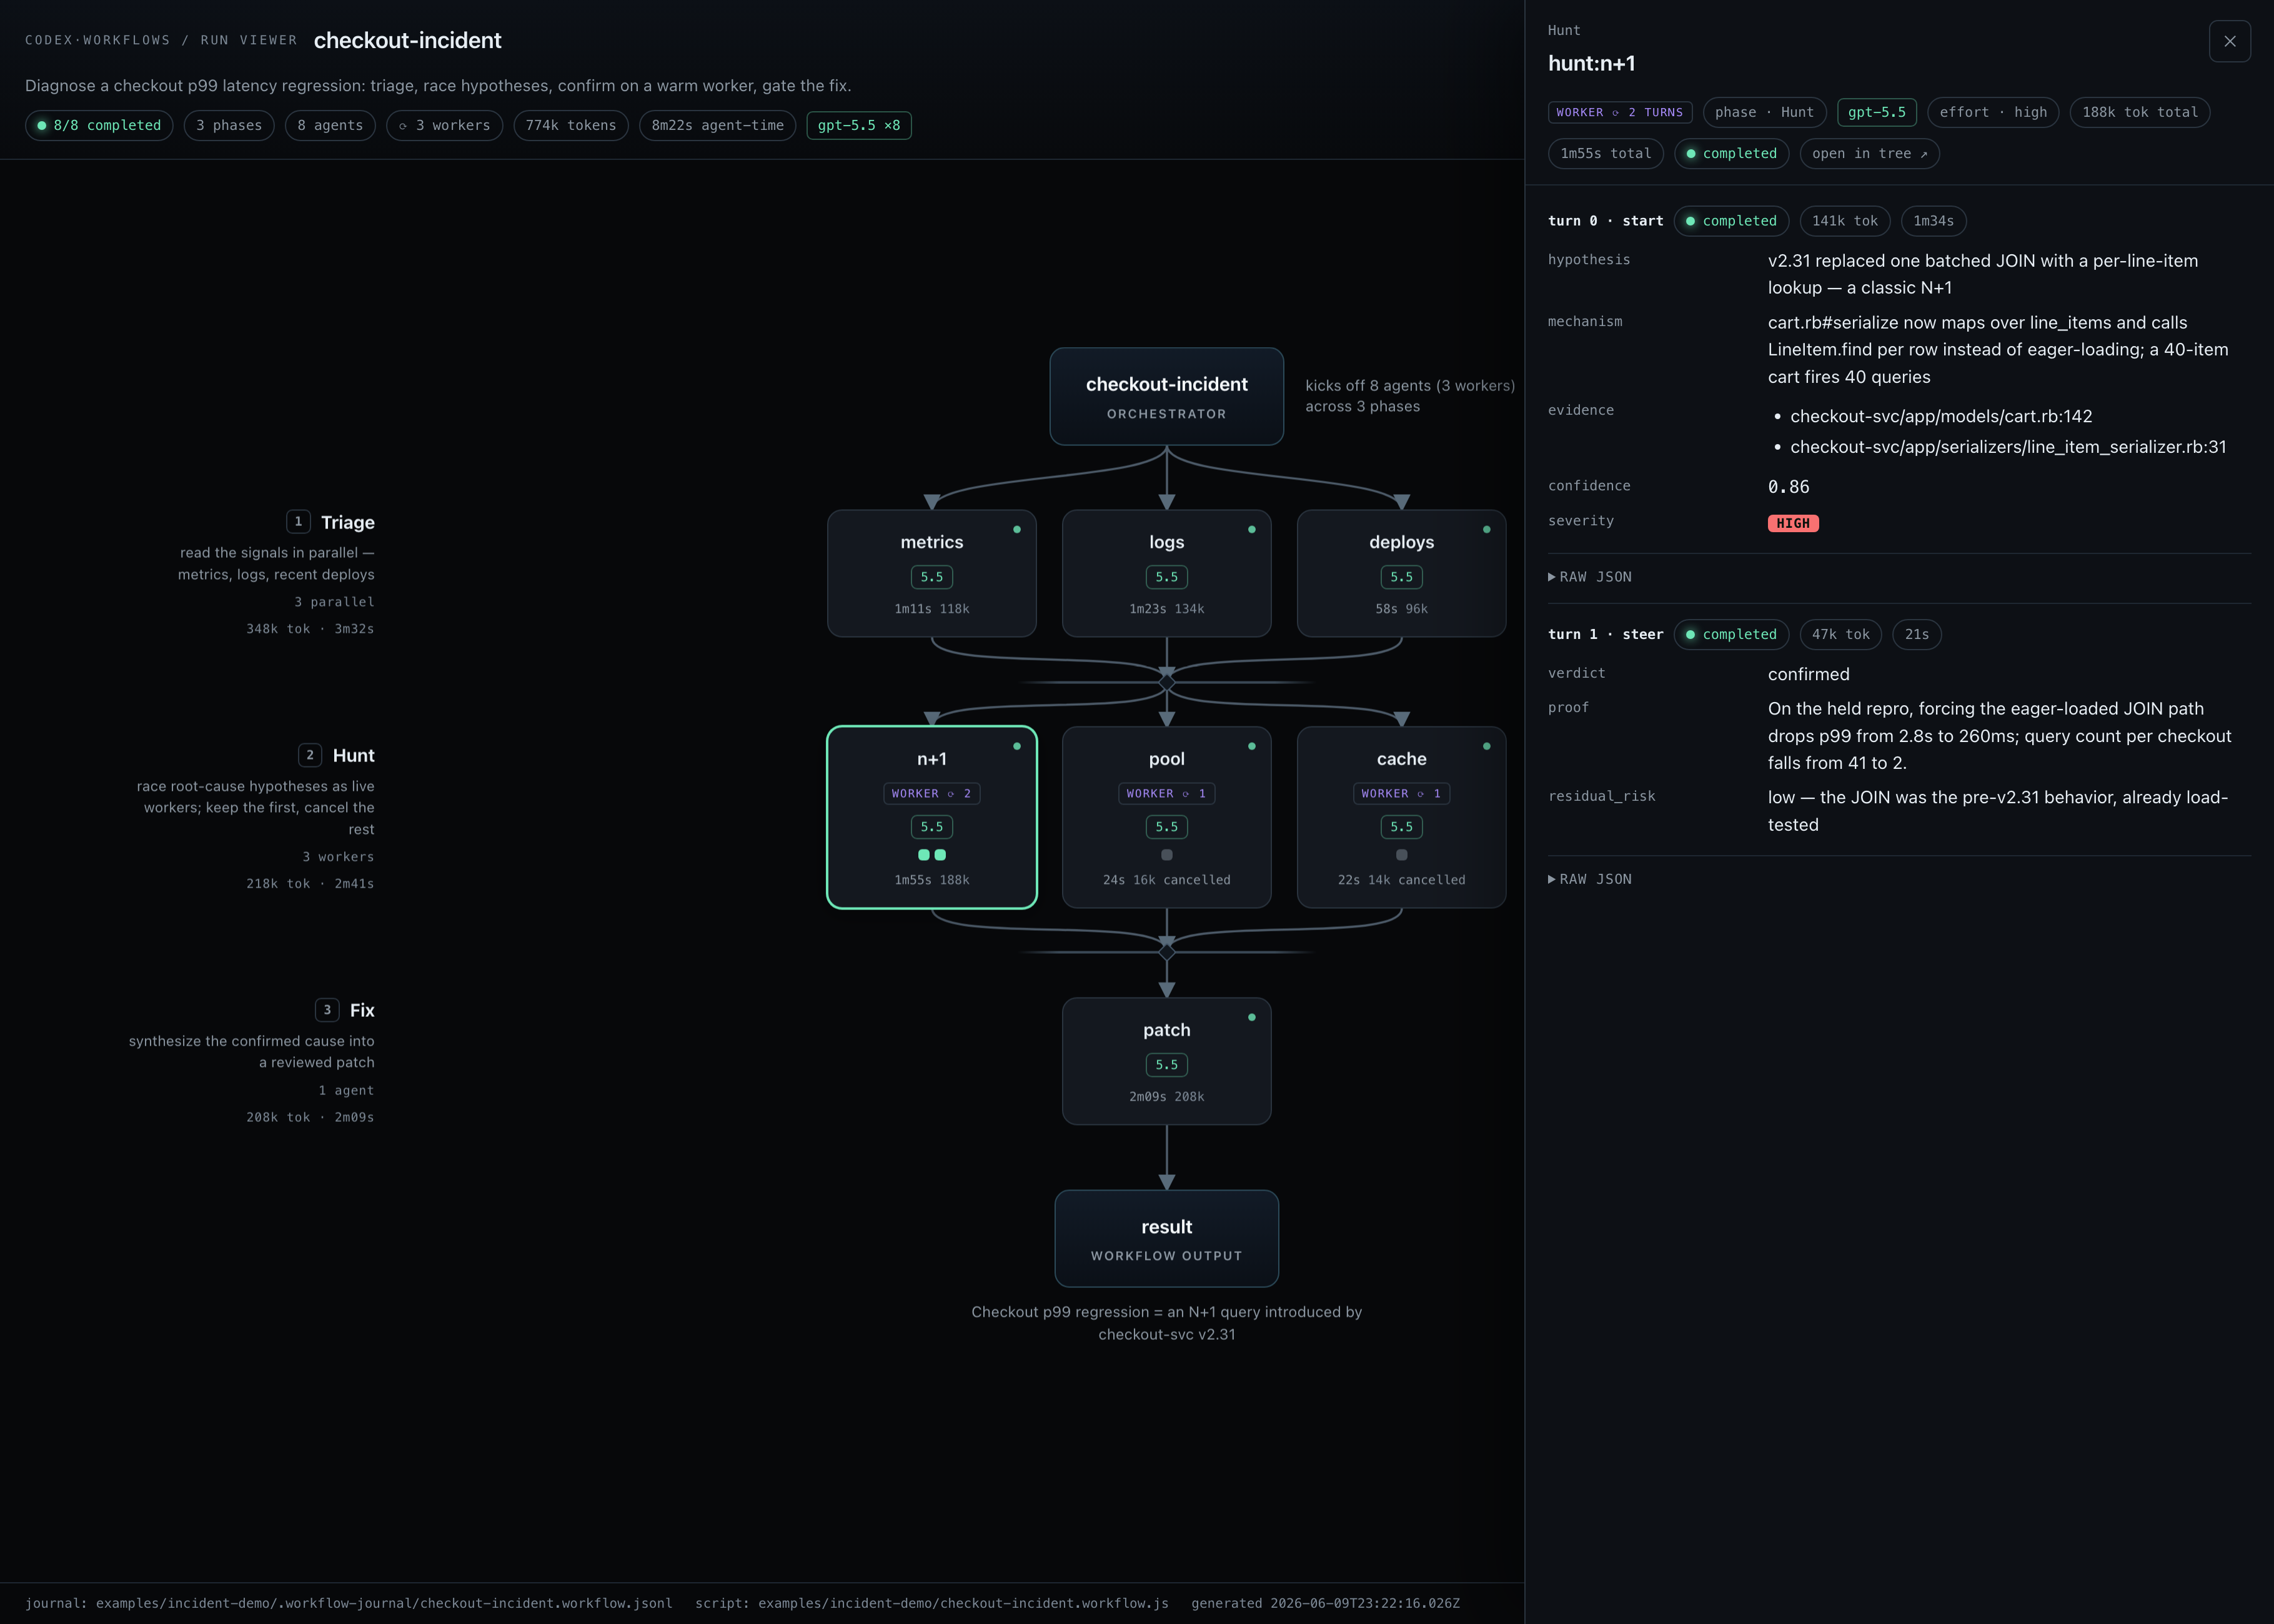Click the phase 1 Triage number badge
The image size is (2274, 1624).
pos(298,521)
